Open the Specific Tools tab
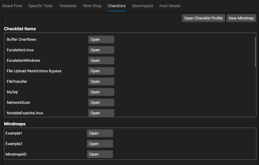 (40, 6)
